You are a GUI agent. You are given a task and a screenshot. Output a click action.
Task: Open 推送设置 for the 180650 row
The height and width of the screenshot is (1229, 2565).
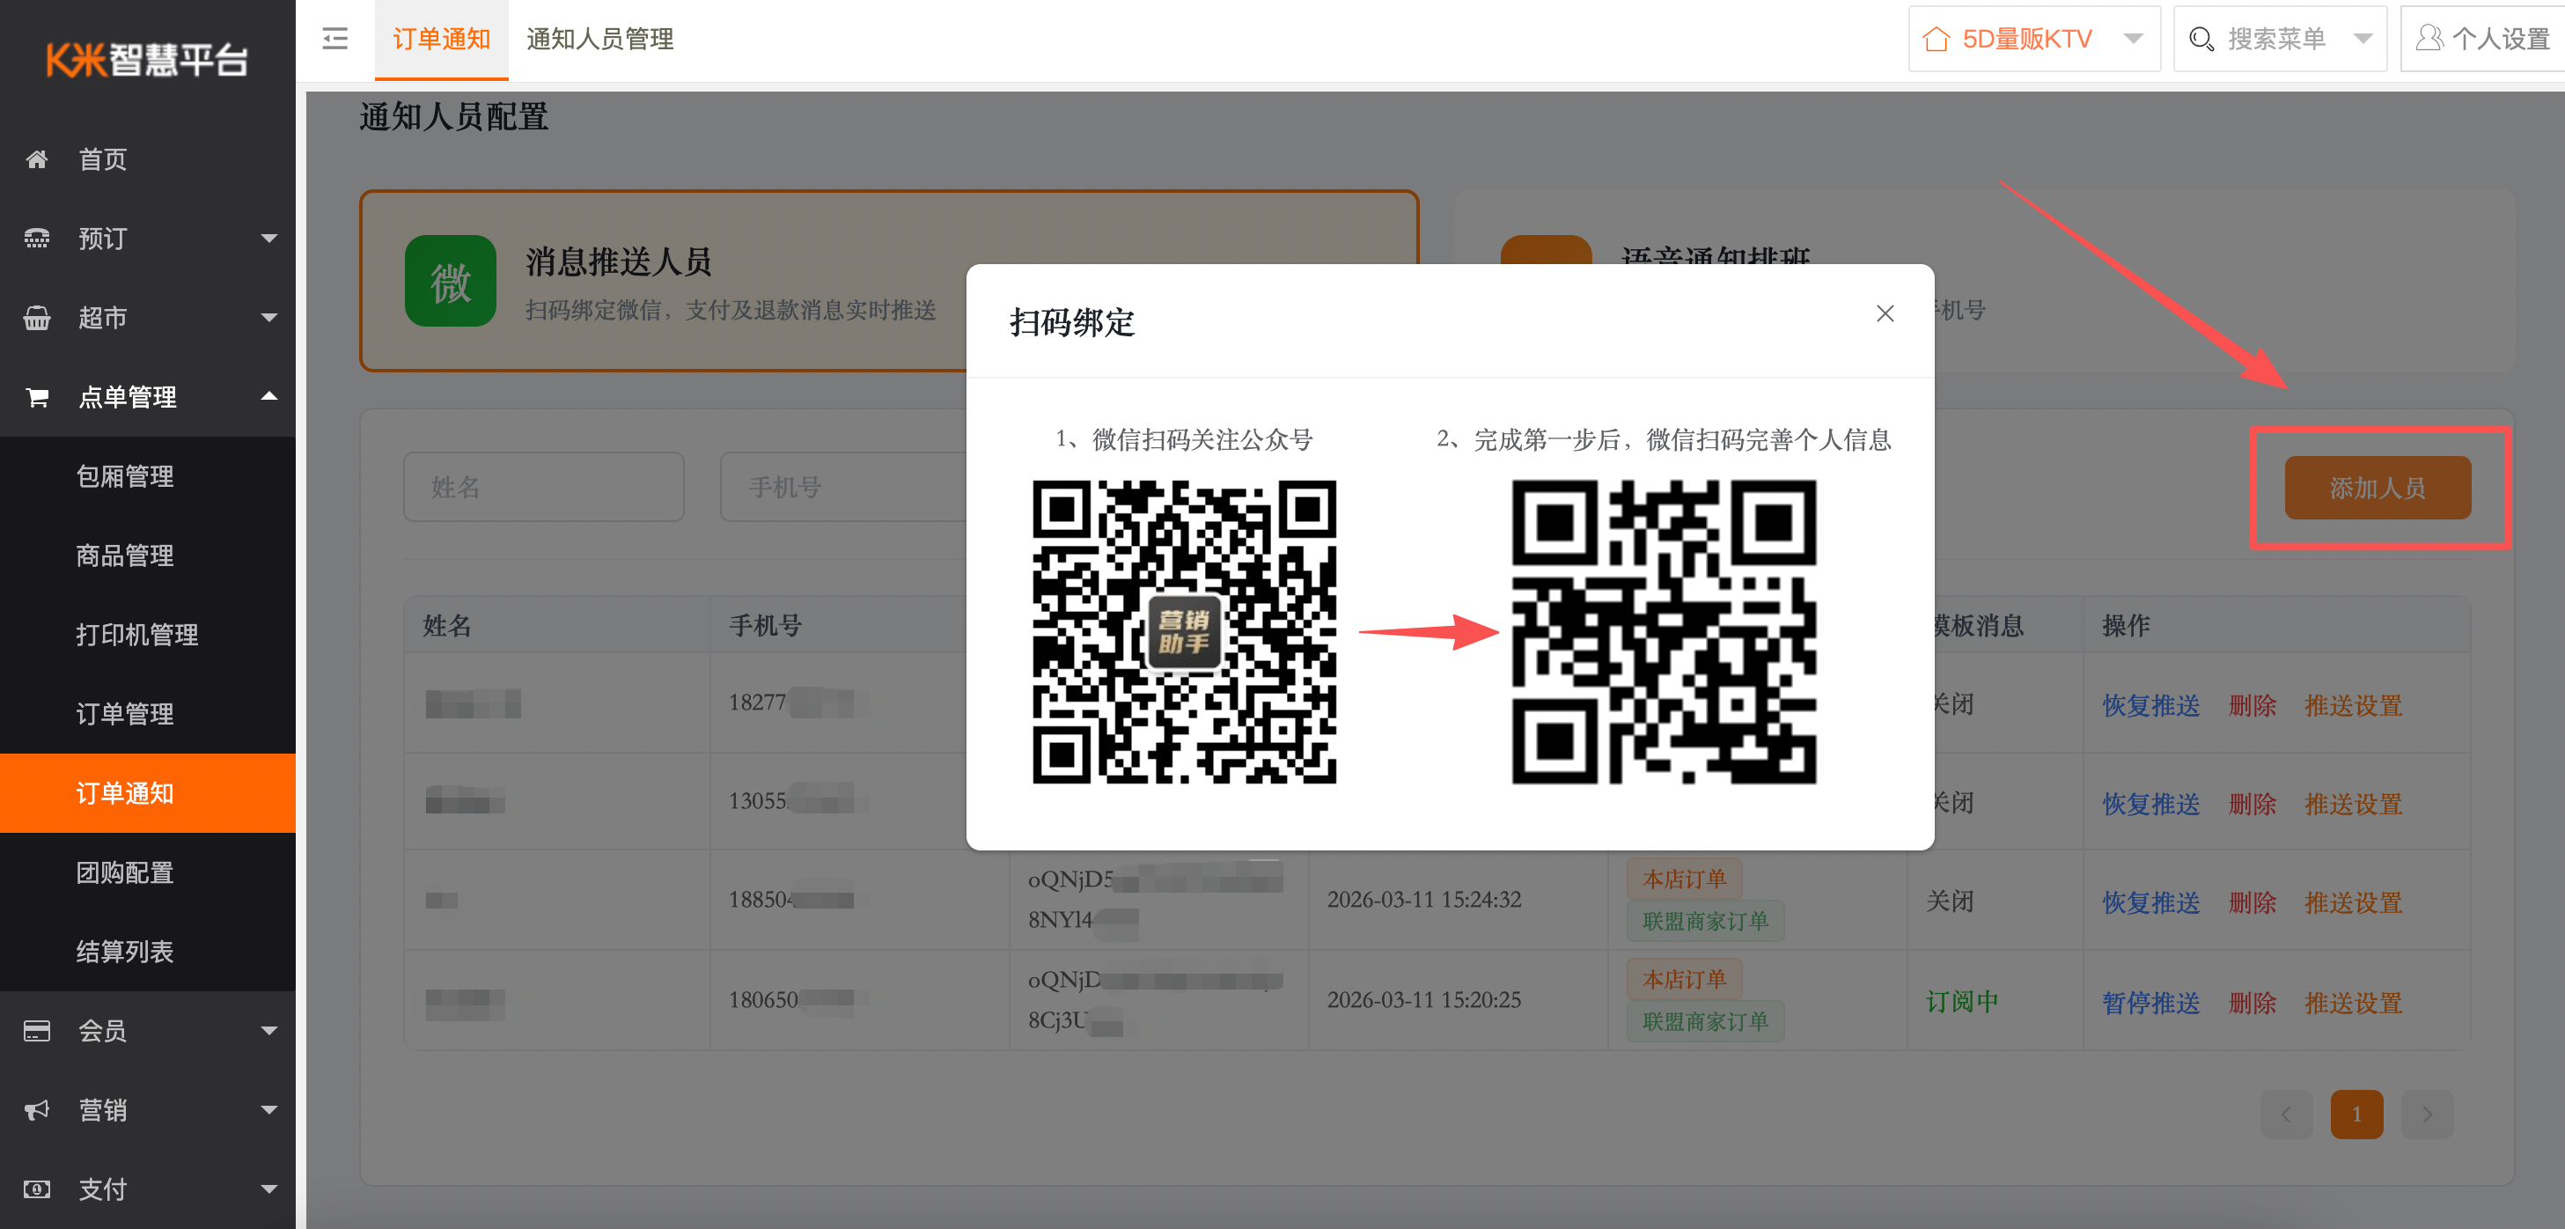(x=2354, y=1003)
